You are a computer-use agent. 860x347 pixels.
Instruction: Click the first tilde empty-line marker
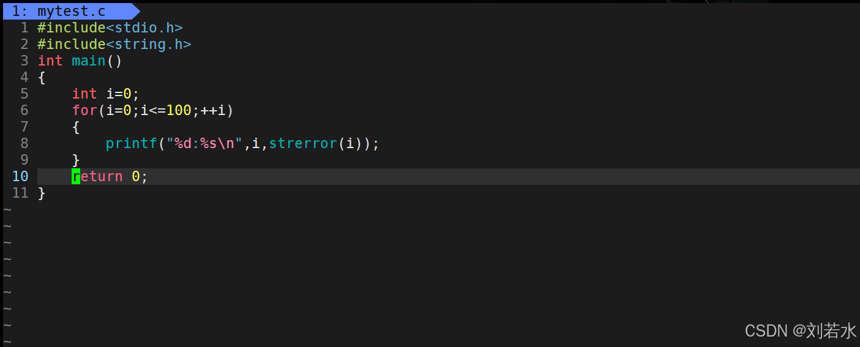[x=7, y=210]
